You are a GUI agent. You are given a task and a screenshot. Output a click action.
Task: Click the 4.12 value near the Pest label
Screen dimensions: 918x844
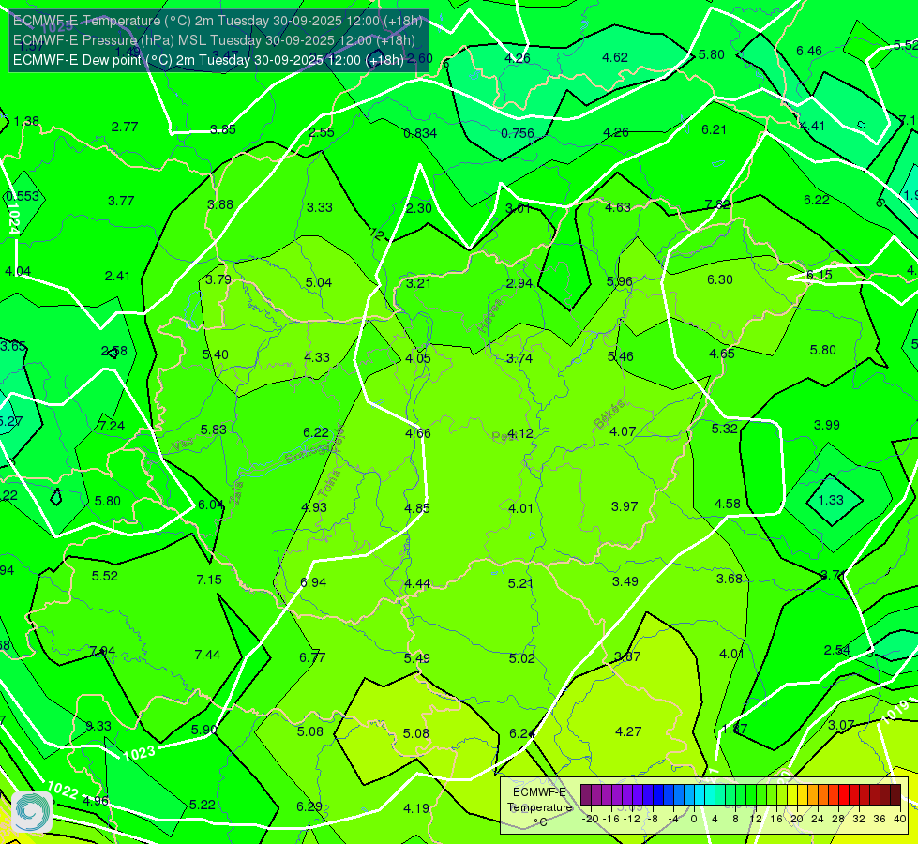click(520, 433)
